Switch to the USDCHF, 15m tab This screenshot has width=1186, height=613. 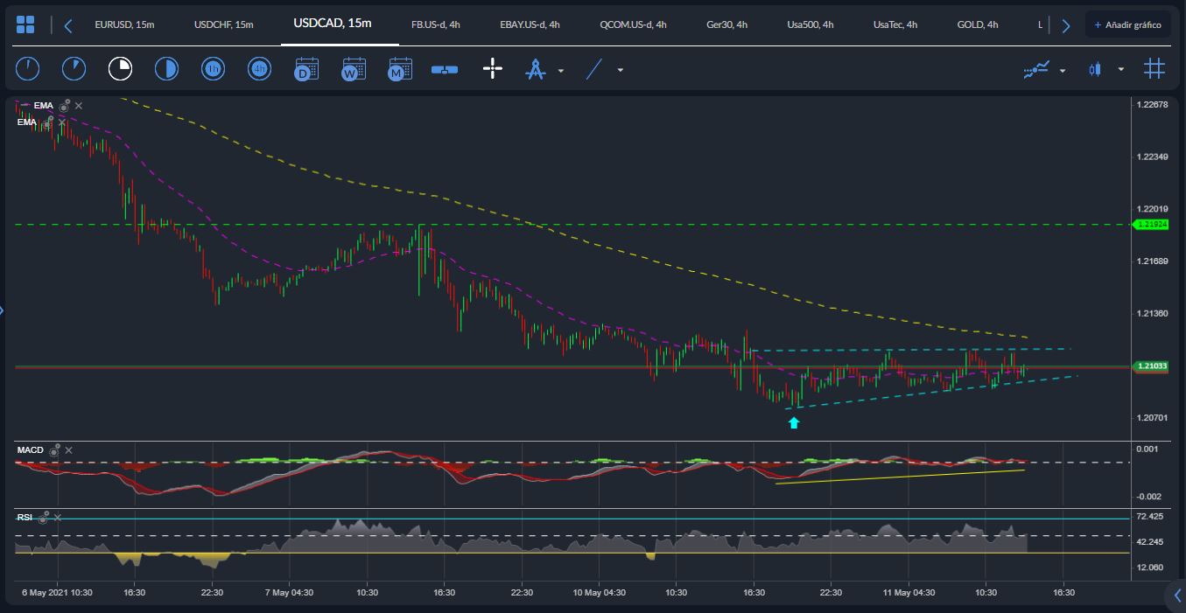[x=223, y=24]
